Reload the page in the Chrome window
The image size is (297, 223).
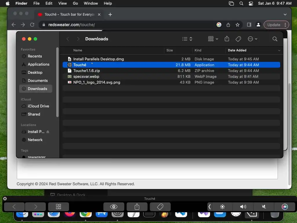32,25
